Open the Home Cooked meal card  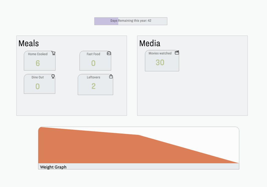click(40, 61)
